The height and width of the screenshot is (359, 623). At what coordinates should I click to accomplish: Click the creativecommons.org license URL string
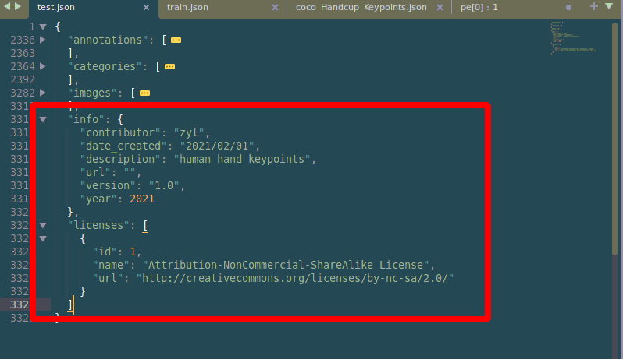pos(295,278)
